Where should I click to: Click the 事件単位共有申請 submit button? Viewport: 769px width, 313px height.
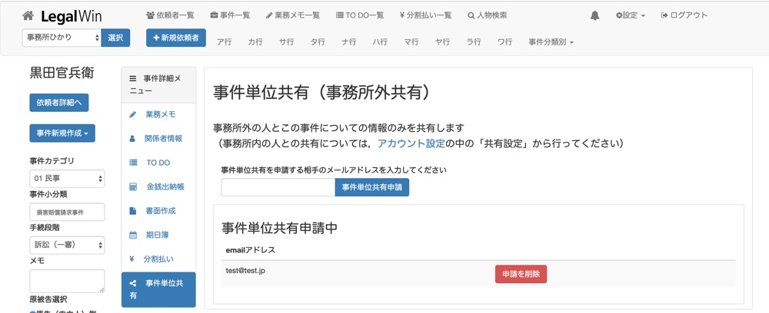click(x=371, y=187)
